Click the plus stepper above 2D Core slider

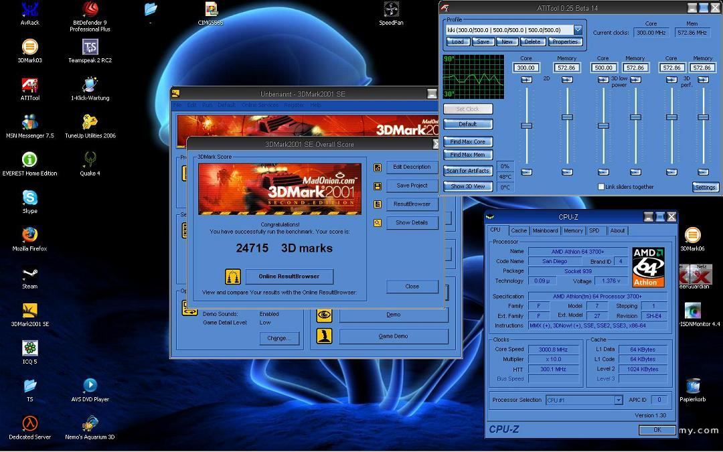[526, 80]
